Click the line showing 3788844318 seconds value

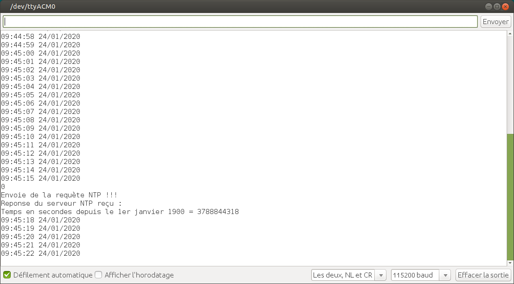click(120, 212)
